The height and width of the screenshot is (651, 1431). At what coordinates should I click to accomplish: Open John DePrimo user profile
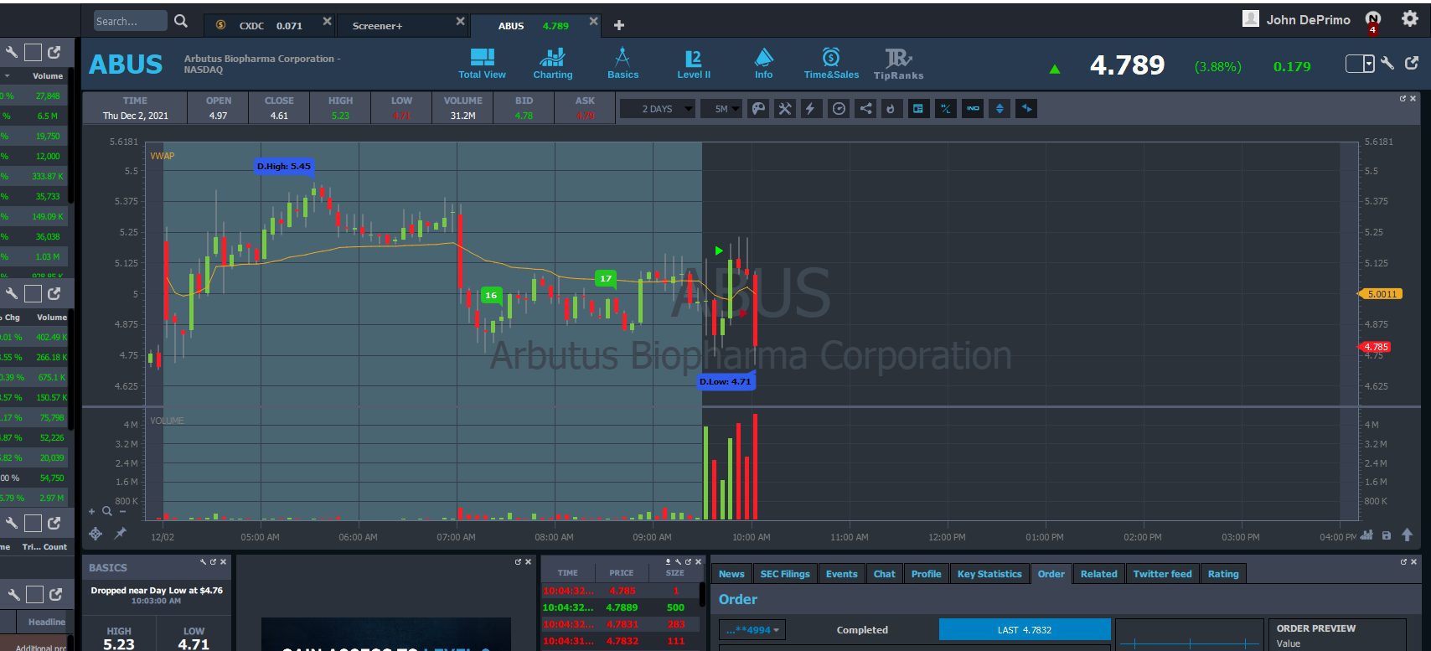(x=1296, y=19)
